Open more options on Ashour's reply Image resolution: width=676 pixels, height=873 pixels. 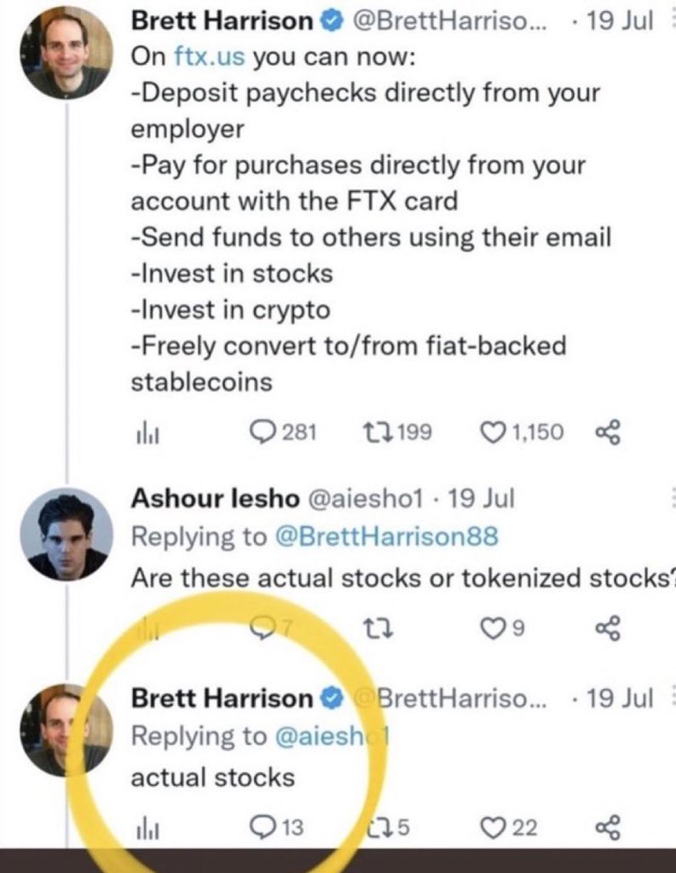pos(668,498)
